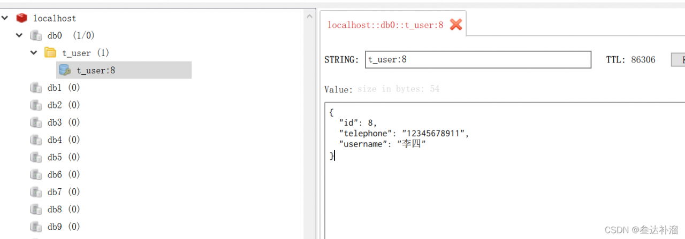Open database db4 (0)
Viewport: 685px width, 239px height.
(x=64, y=140)
